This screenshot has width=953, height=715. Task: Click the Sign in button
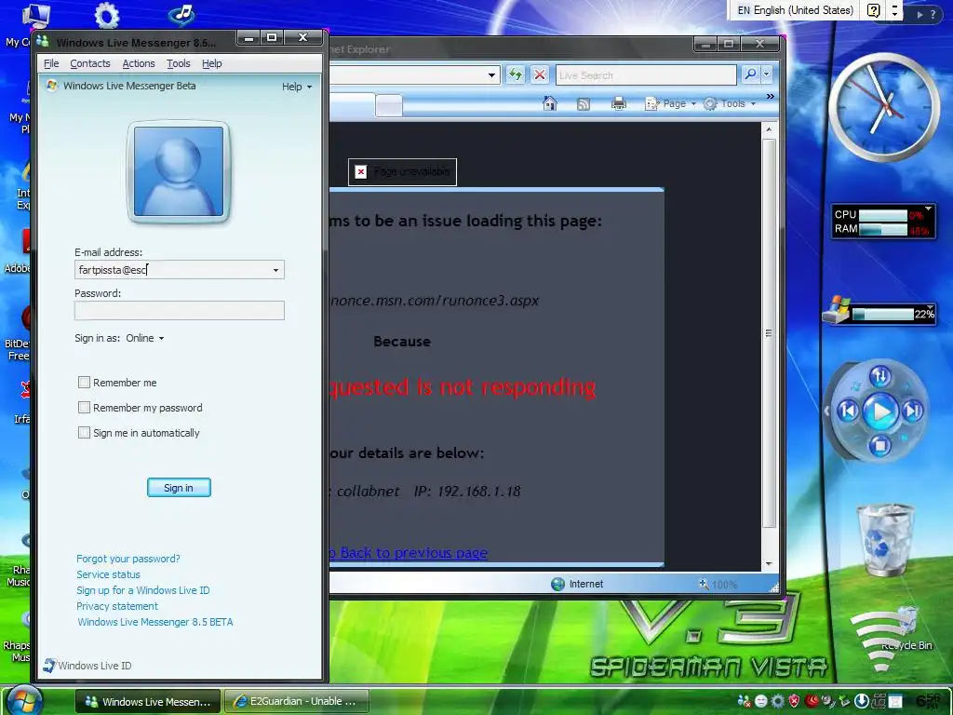pyautogui.click(x=179, y=488)
